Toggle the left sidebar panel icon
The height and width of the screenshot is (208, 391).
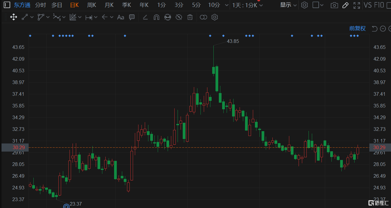[7, 5]
